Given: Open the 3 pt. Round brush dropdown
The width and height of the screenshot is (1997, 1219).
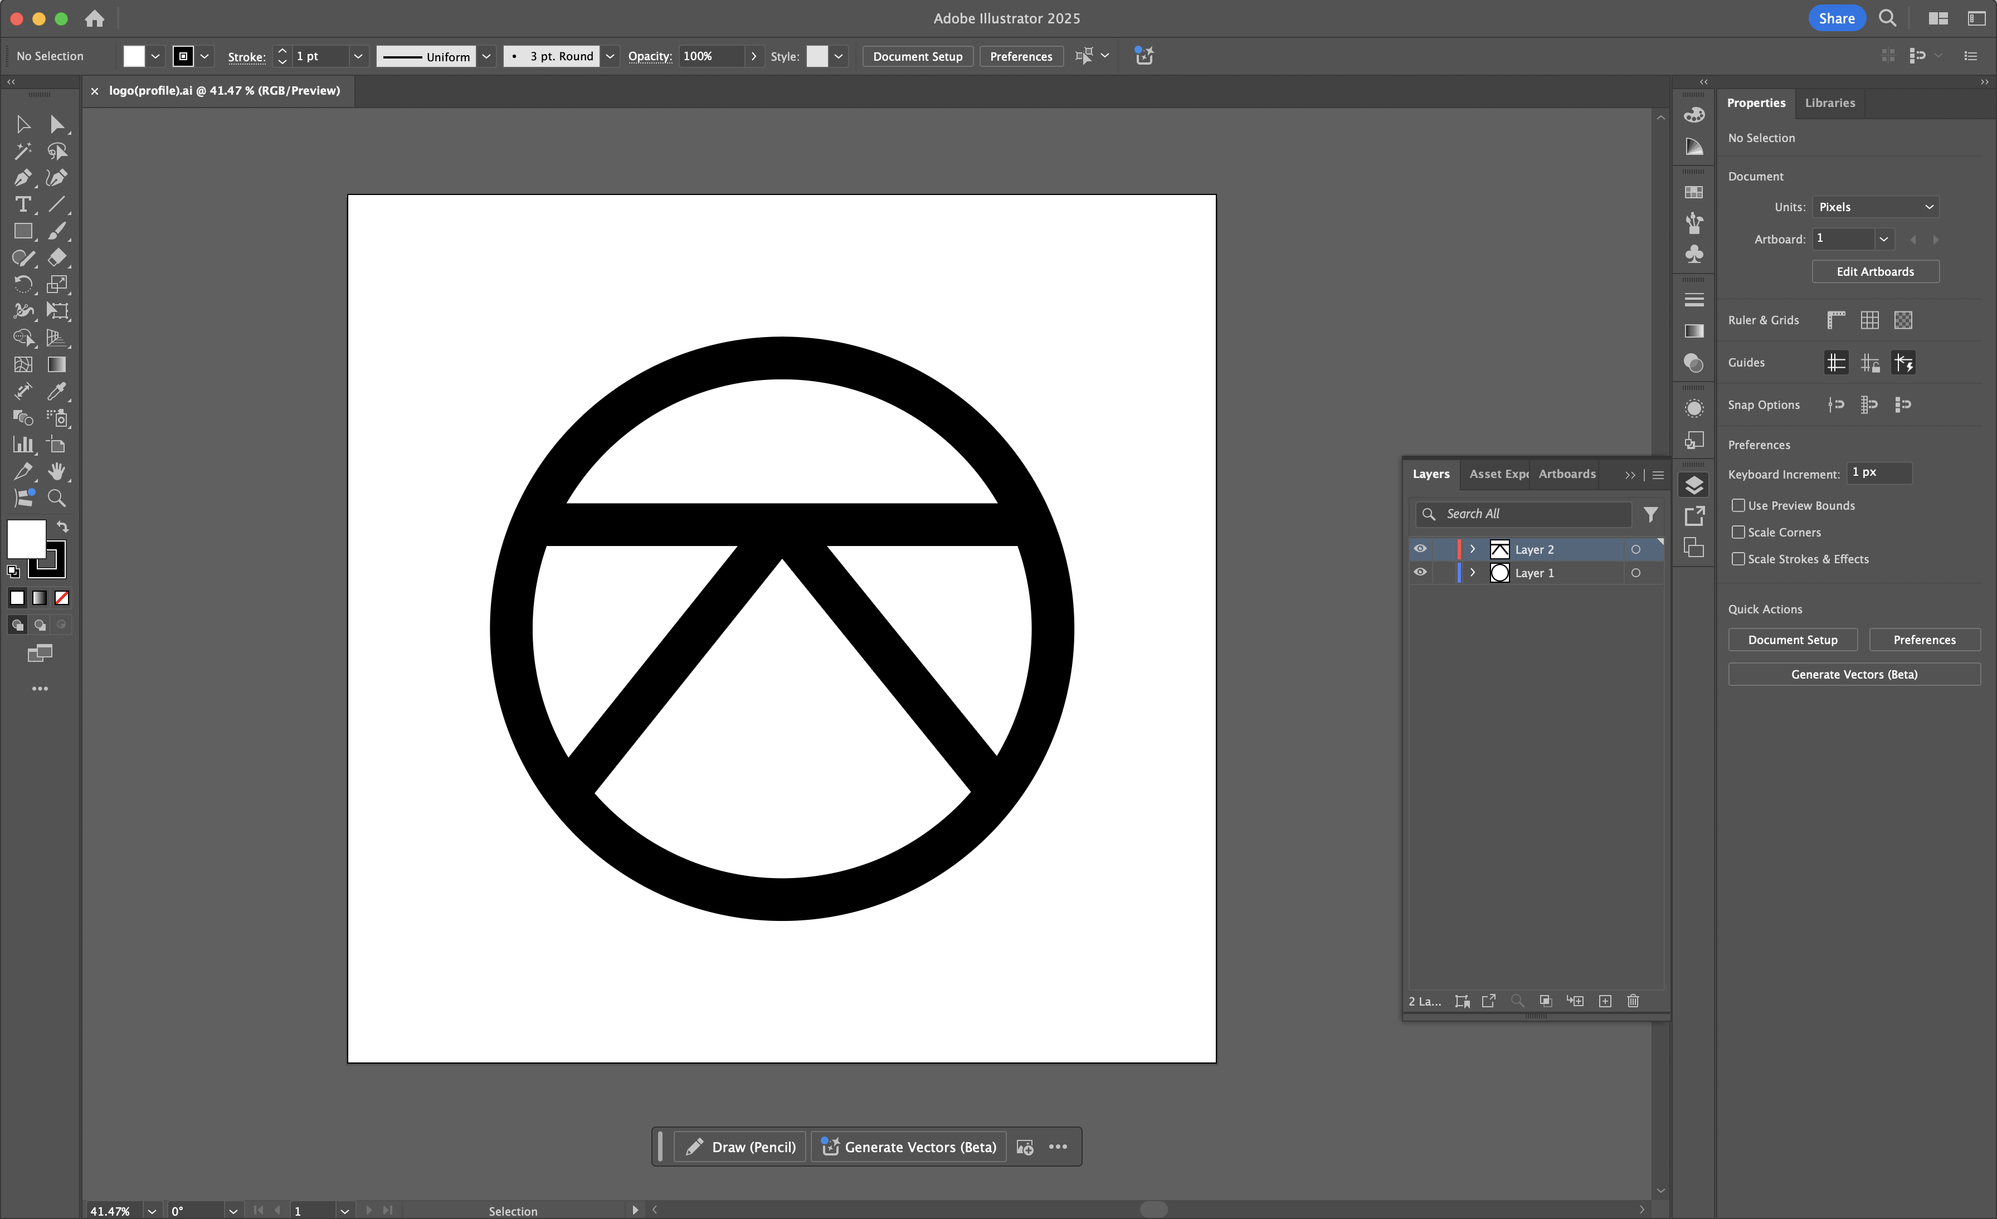Looking at the screenshot, I should click(x=610, y=56).
